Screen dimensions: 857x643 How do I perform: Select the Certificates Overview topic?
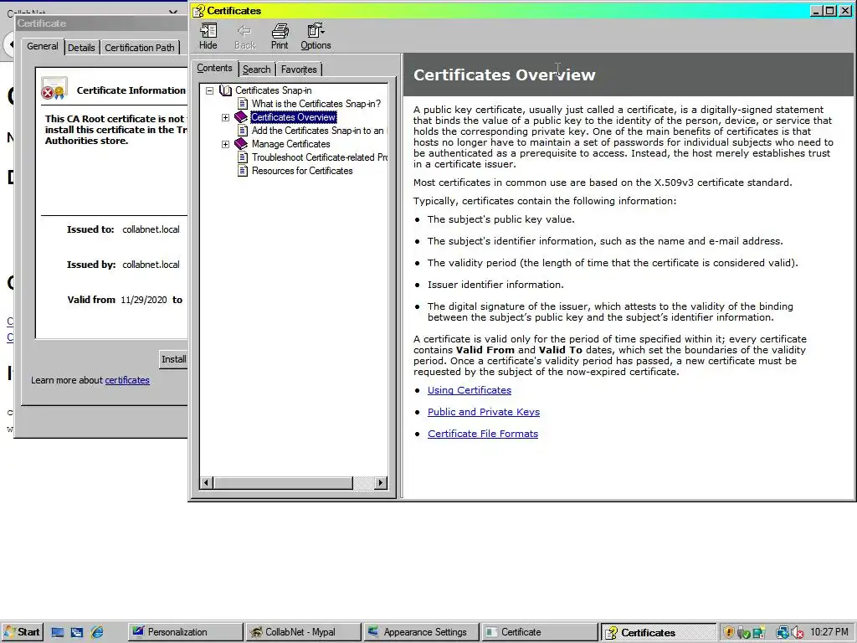coord(294,117)
